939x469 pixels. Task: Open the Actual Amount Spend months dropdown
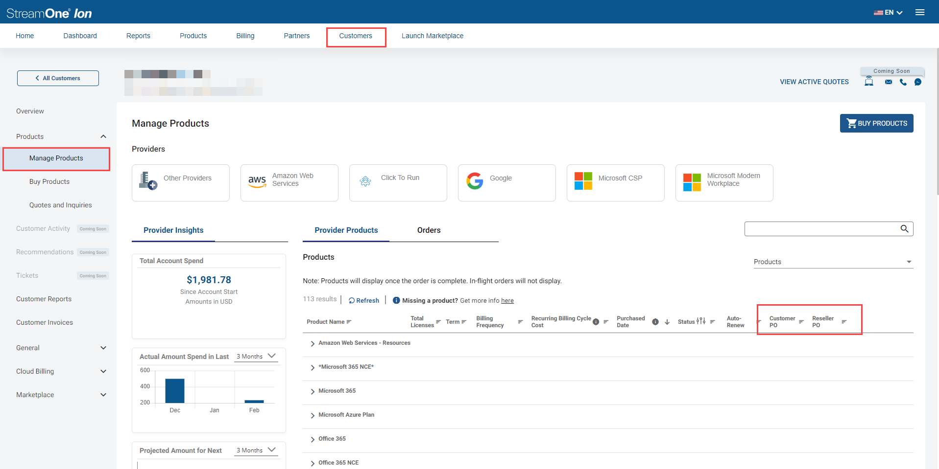pyautogui.click(x=256, y=357)
